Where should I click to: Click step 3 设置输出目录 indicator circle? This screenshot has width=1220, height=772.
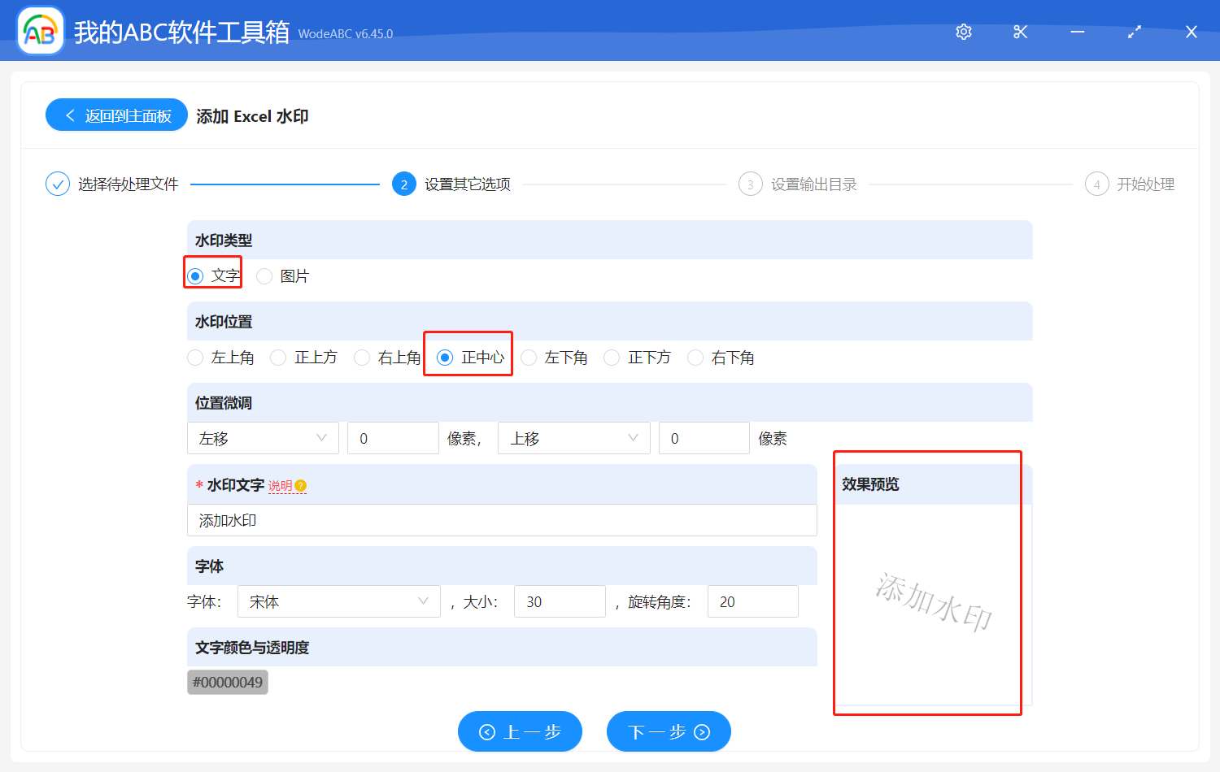(750, 184)
